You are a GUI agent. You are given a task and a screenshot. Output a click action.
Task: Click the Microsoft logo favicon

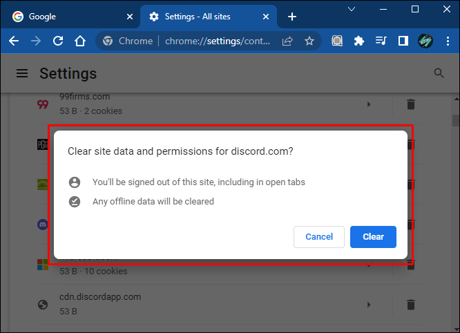(x=43, y=265)
